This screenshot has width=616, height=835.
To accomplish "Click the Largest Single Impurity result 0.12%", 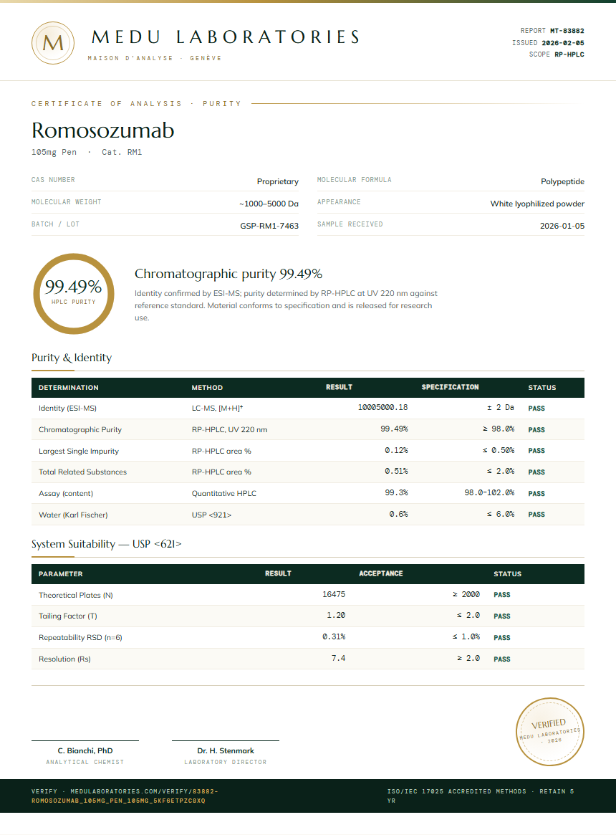I will 396,451.
